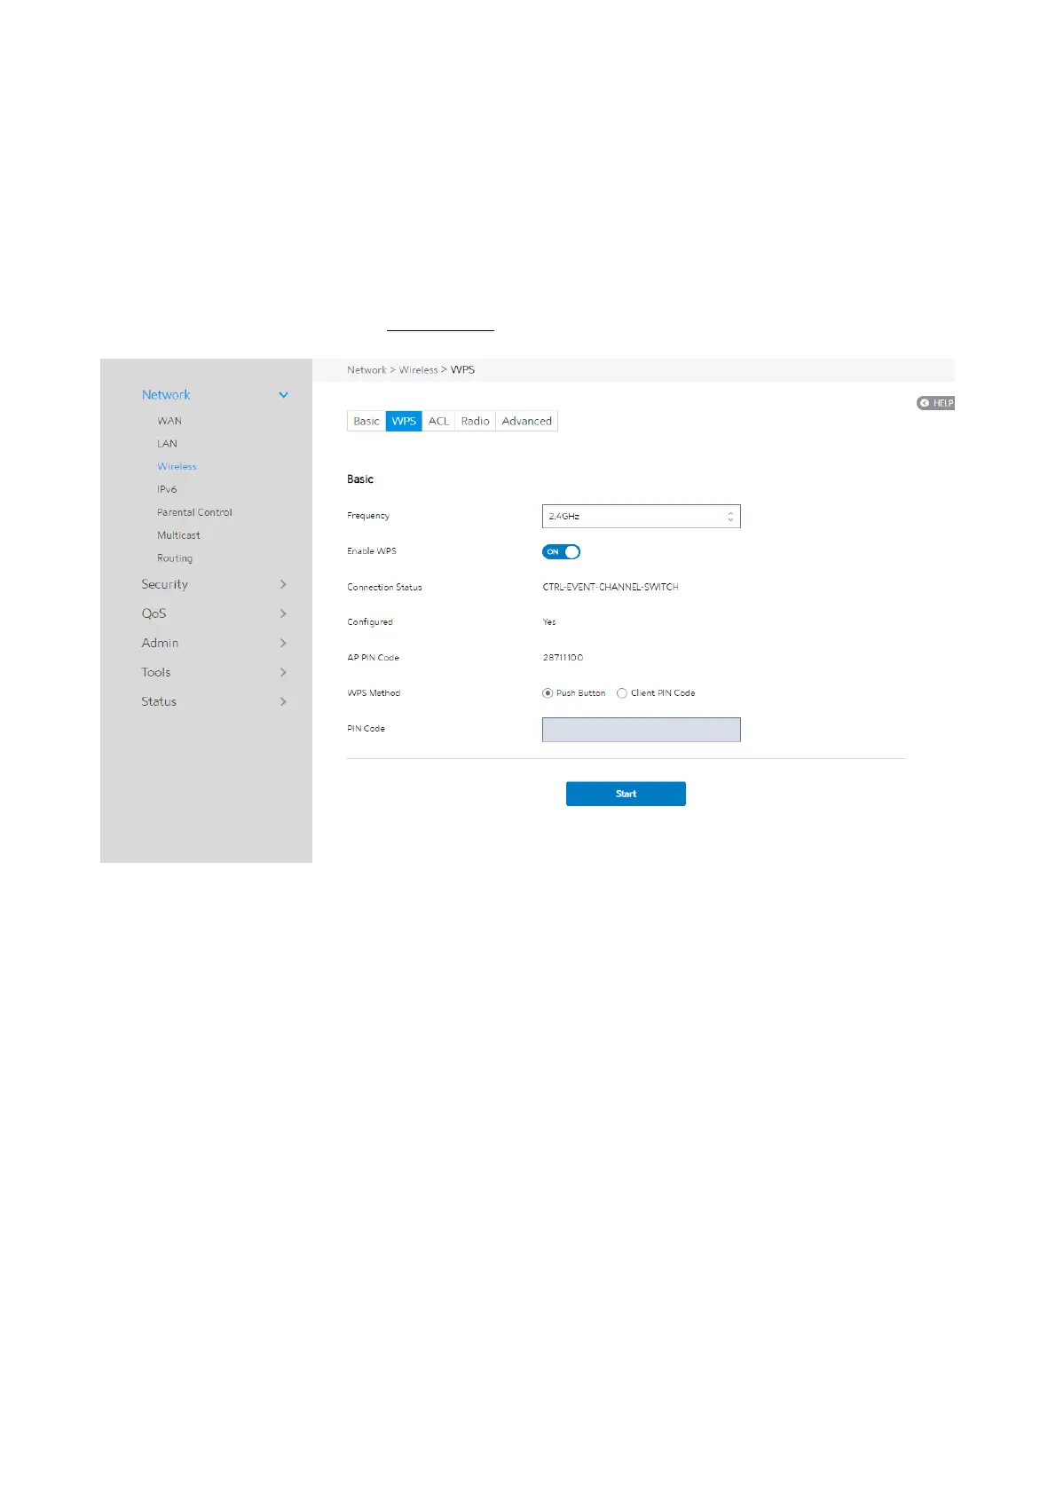Open WAN in the sidebar
1056x1495 pixels.
point(169,421)
